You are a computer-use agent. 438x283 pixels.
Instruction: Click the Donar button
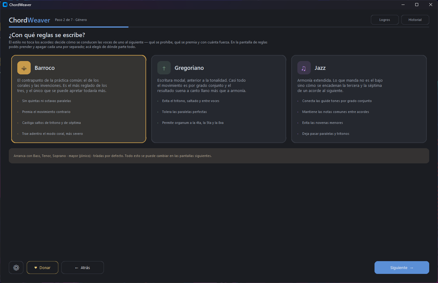tap(43, 268)
